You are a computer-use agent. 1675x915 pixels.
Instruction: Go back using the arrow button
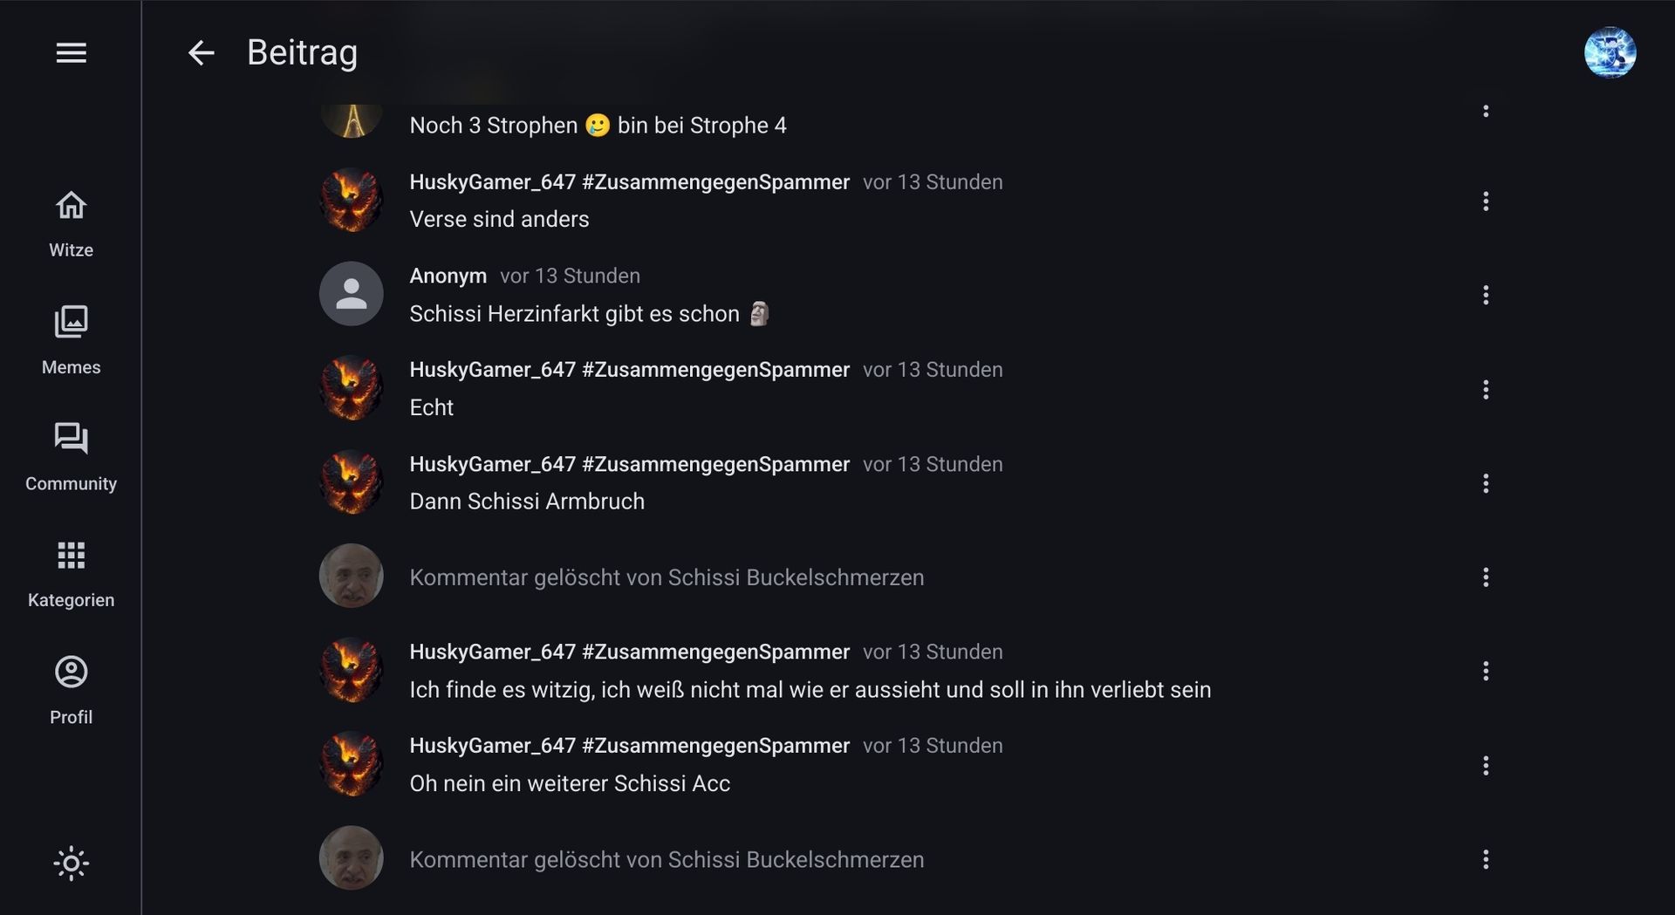pyautogui.click(x=201, y=53)
